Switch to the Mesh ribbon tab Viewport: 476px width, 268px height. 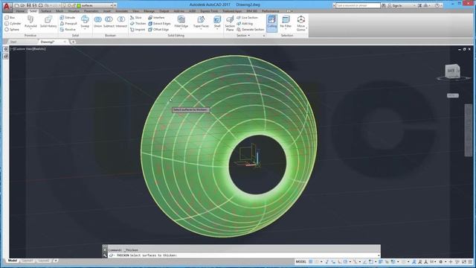59,11
